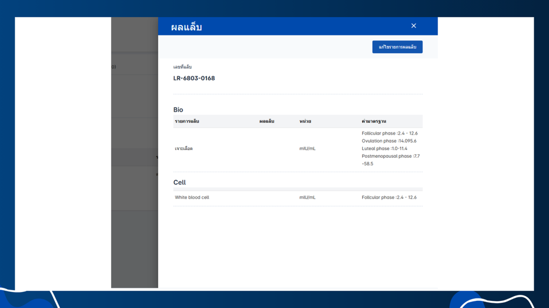Click Follicular phase reference in Cell section
The height and width of the screenshot is (308, 549).
[389, 198]
